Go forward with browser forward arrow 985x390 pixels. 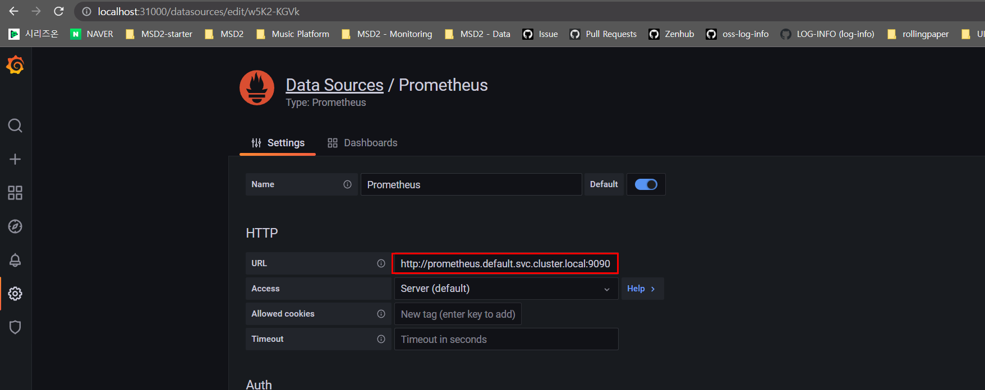click(x=36, y=11)
